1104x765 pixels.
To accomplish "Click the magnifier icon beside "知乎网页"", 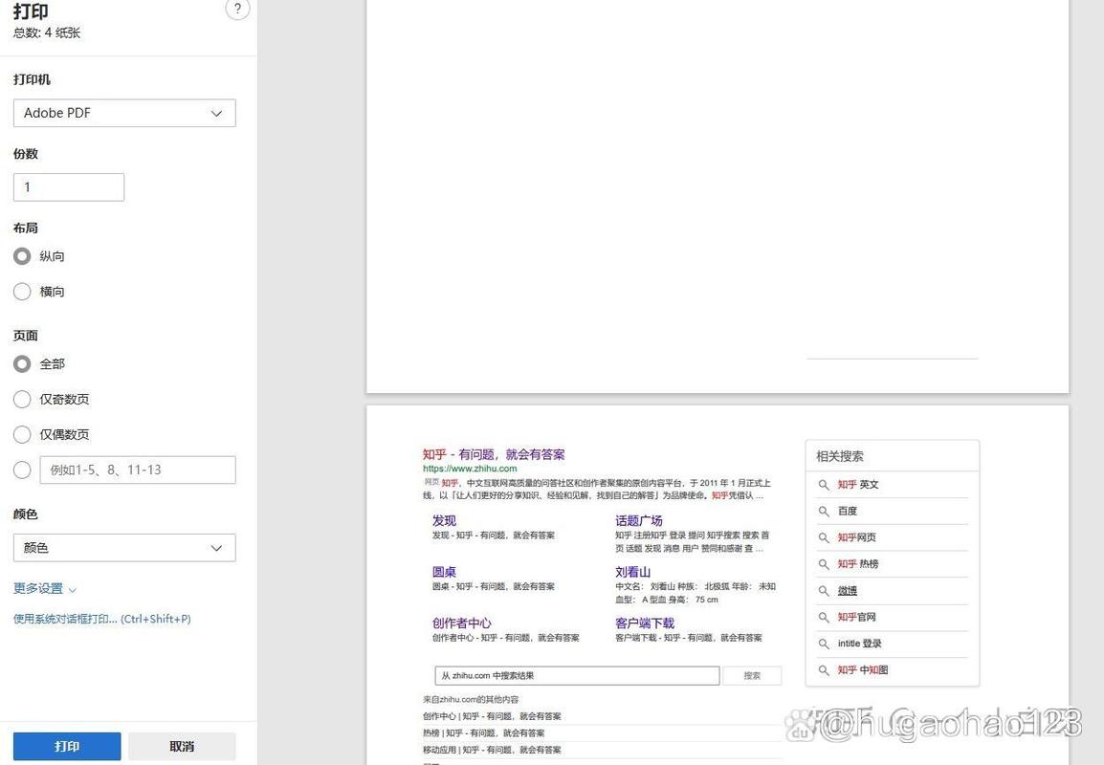I will tap(824, 537).
